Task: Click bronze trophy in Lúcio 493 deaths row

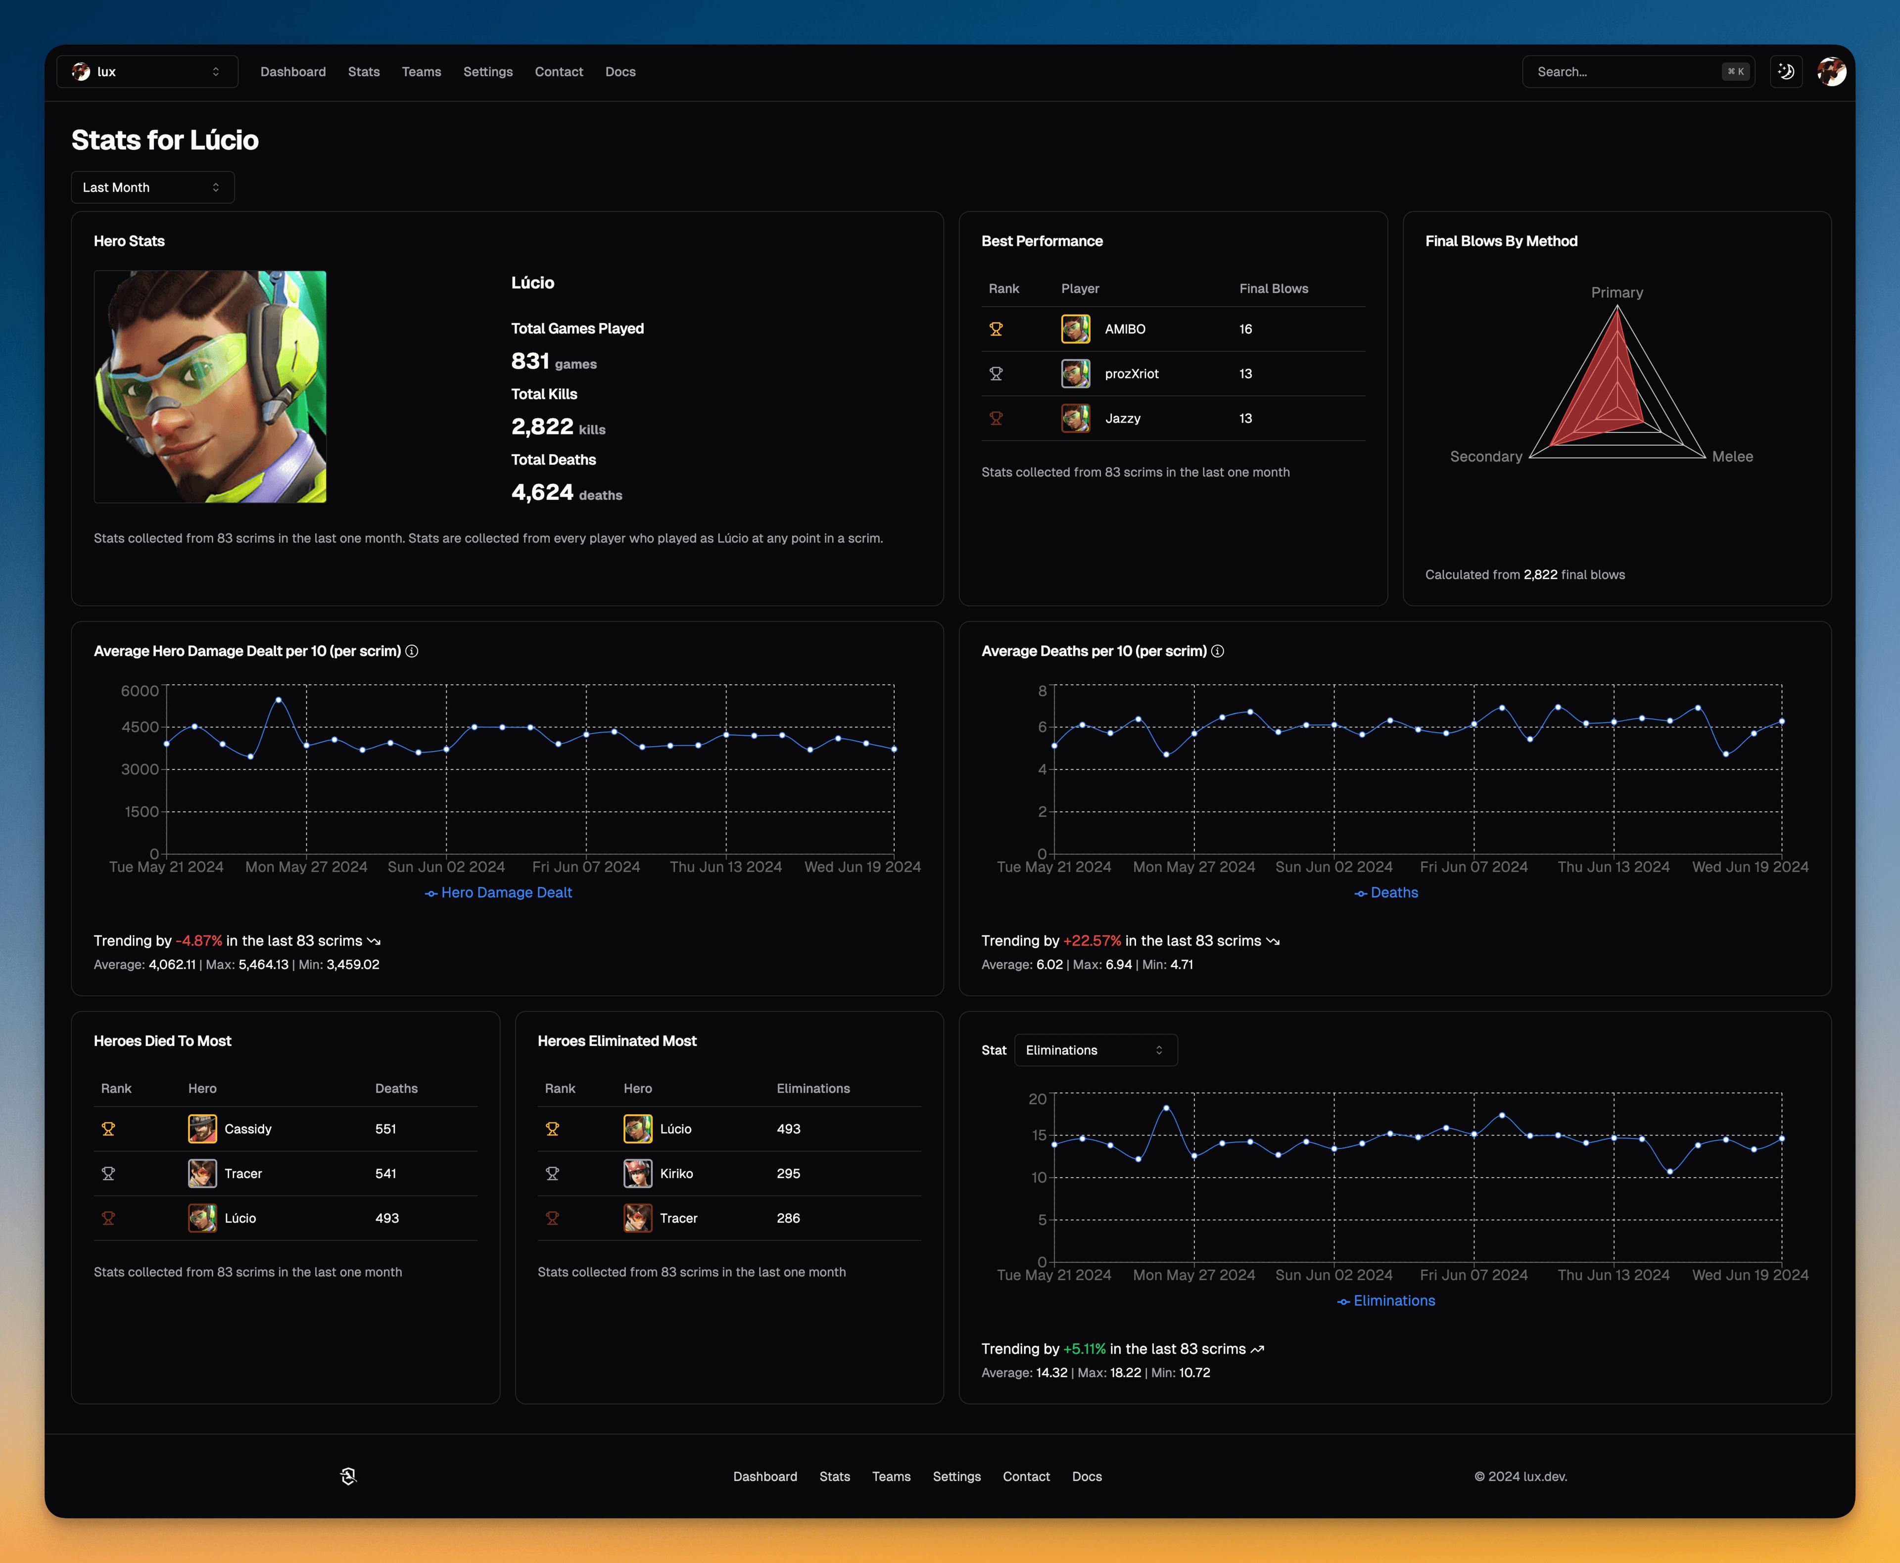Action: coord(108,1217)
